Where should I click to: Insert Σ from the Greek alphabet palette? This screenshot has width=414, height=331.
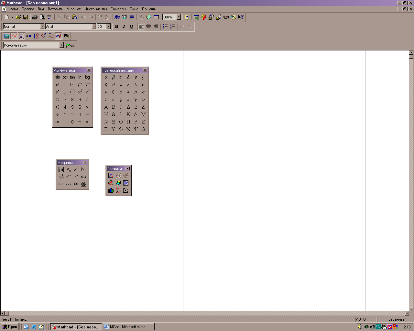point(143,122)
